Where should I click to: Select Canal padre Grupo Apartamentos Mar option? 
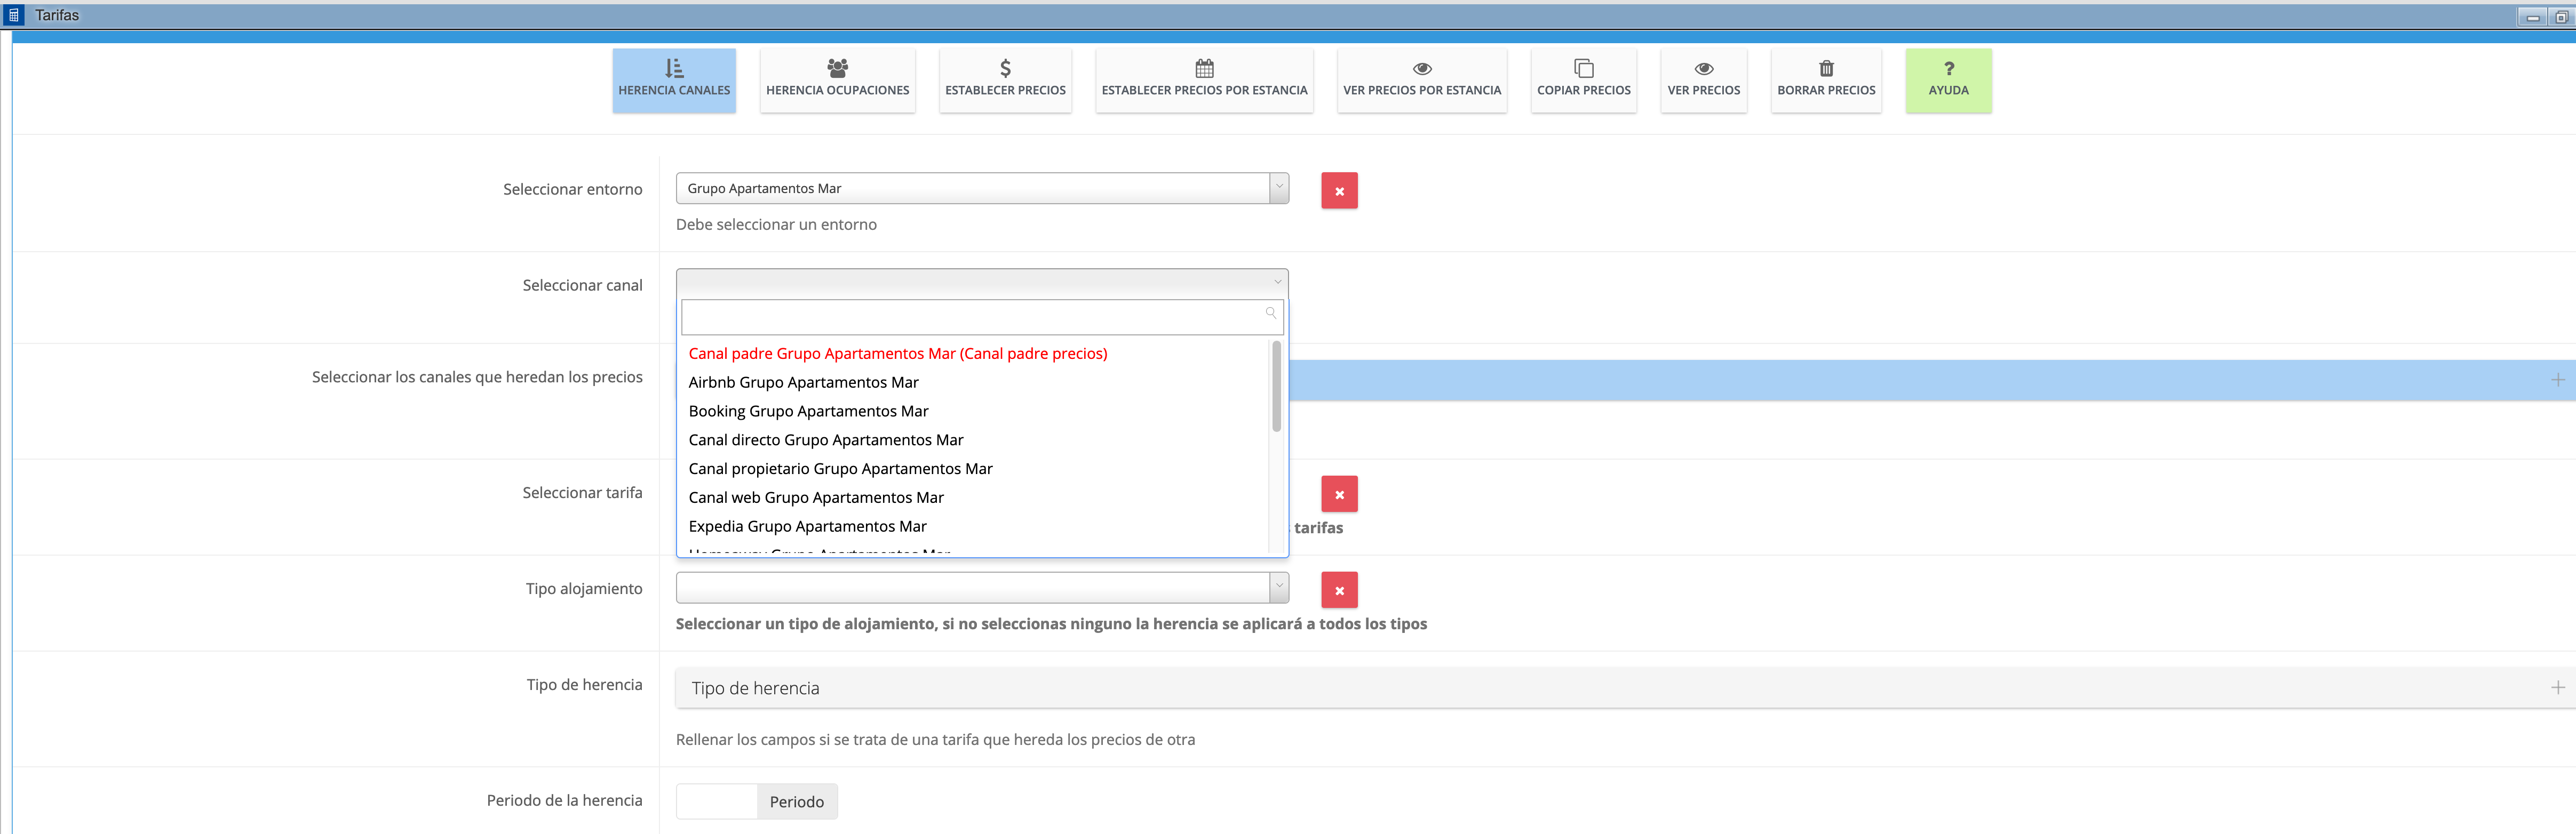897,354
